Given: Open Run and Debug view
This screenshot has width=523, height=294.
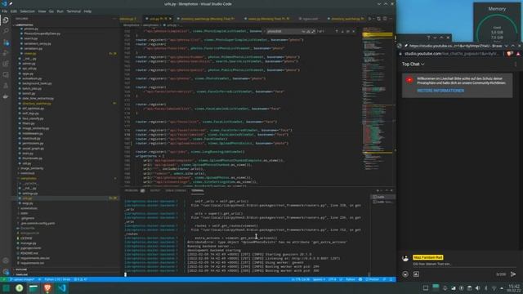Looking at the screenshot, I should [6, 53].
